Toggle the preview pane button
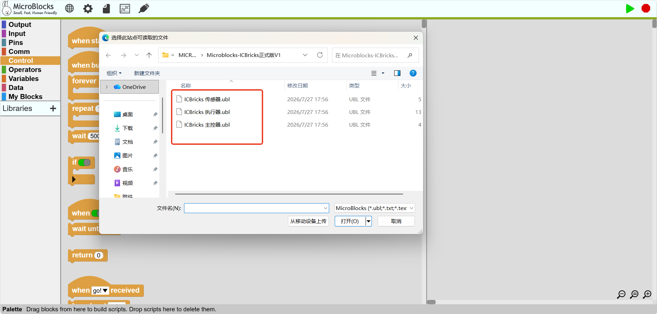 (x=397, y=73)
